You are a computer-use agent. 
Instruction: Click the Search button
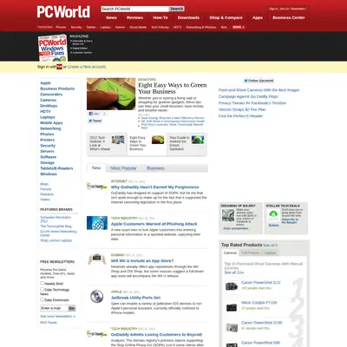(x=177, y=9)
